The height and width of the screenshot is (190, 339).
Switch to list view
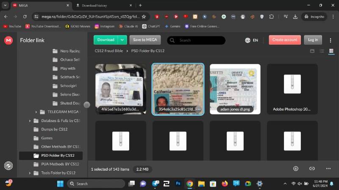click(x=322, y=51)
